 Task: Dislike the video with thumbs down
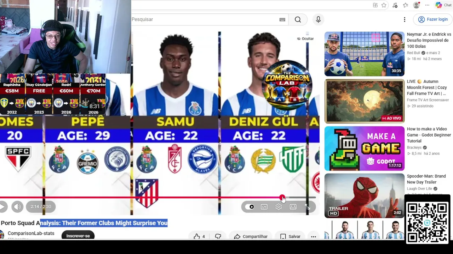218,236
